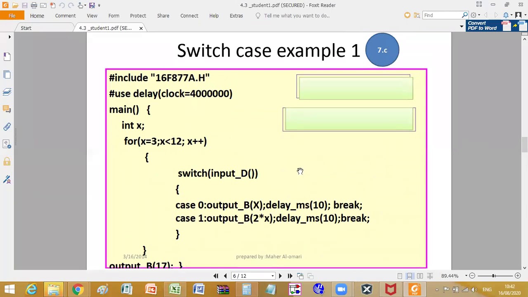Go to the previous page
This screenshot has width=528, height=297.
225,276
